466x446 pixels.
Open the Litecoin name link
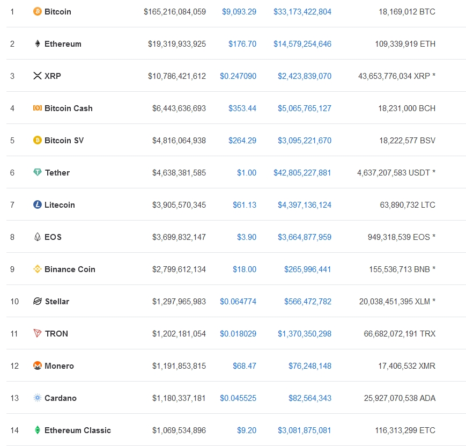click(60, 204)
